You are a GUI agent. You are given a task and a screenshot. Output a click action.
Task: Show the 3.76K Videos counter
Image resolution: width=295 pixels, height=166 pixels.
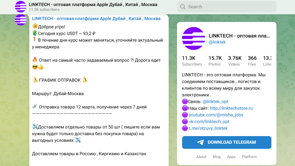pyautogui.click(x=235, y=61)
